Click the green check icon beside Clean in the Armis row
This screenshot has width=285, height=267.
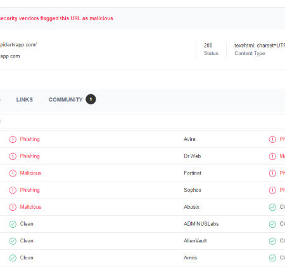click(x=13, y=258)
